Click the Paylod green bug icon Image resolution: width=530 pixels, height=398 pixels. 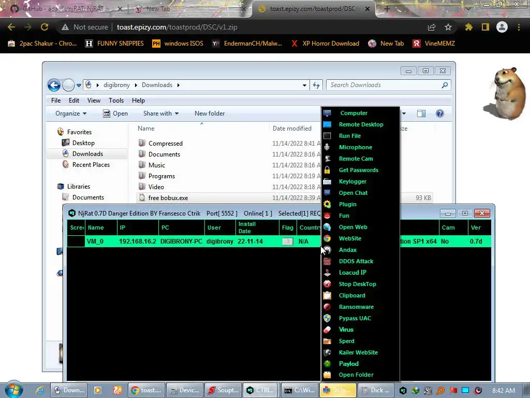tap(327, 364)
